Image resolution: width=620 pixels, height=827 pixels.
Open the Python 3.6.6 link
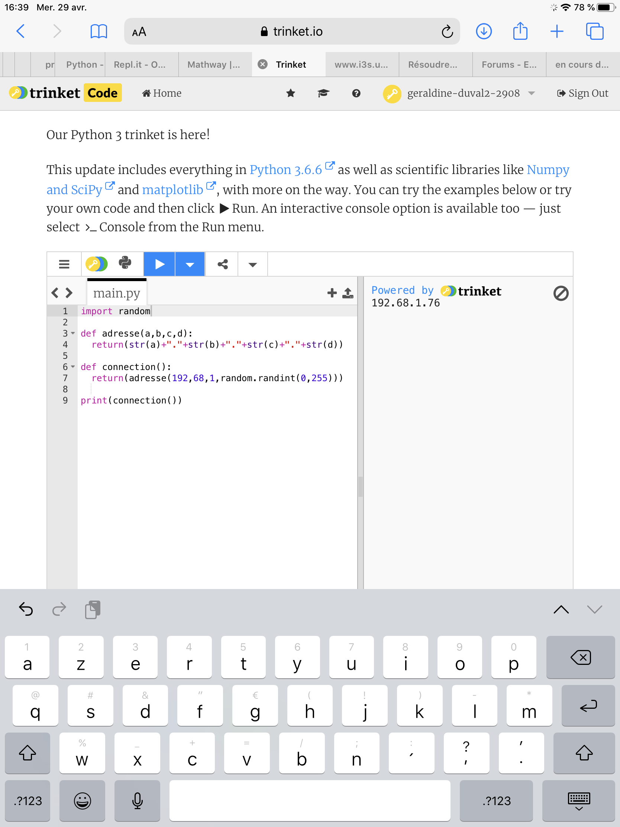pos(285,170)
